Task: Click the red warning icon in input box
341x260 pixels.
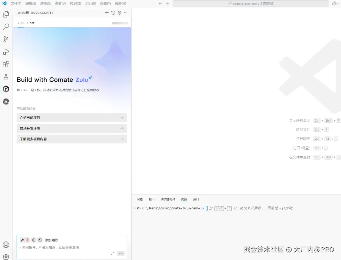Action: [27, 240]
